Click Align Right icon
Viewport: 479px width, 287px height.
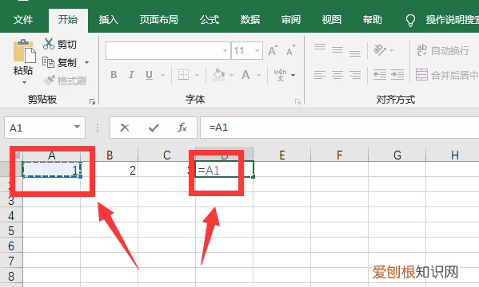[355, 75]
